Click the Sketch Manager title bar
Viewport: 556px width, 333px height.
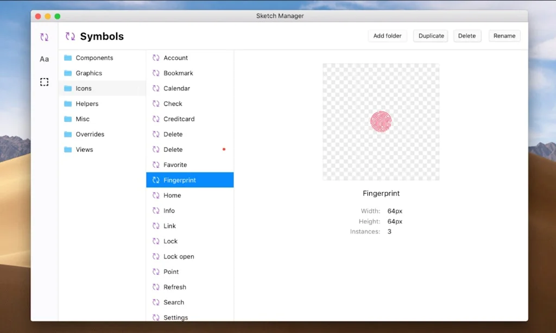click(280, 16)
